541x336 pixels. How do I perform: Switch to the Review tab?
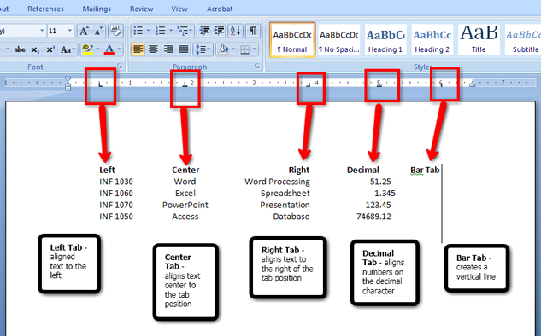click(x=142, y=9)
